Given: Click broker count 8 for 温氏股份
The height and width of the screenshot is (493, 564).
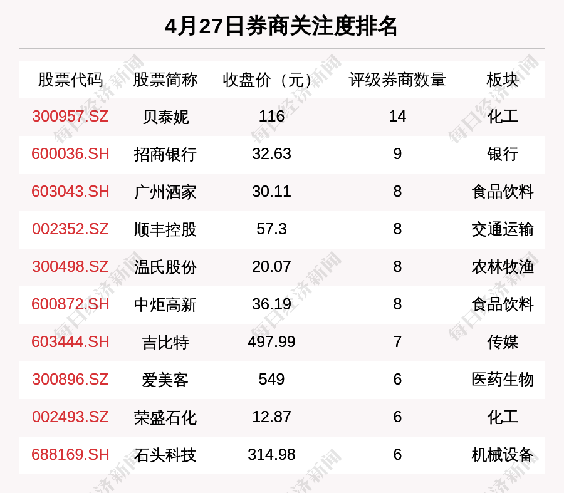Looking at the screenshot, I should [397, 266].
